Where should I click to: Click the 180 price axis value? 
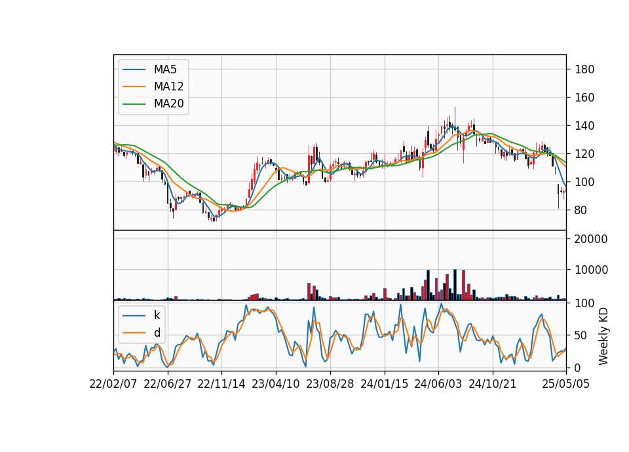click(584, 69)
